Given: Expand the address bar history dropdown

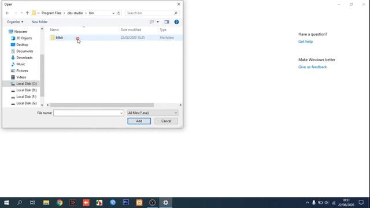Looking at the screenshot, I should pyautogui.click(x=113, y=13).
